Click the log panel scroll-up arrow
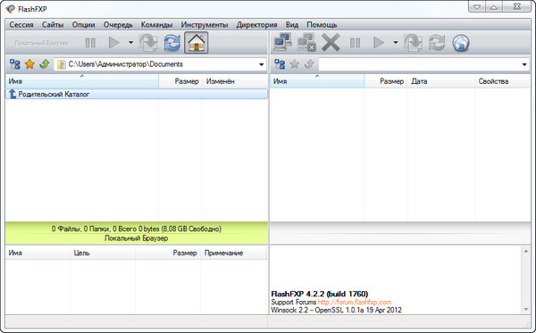Image resolution: width=536 pixels, height=333 pixels. [526, 252]
